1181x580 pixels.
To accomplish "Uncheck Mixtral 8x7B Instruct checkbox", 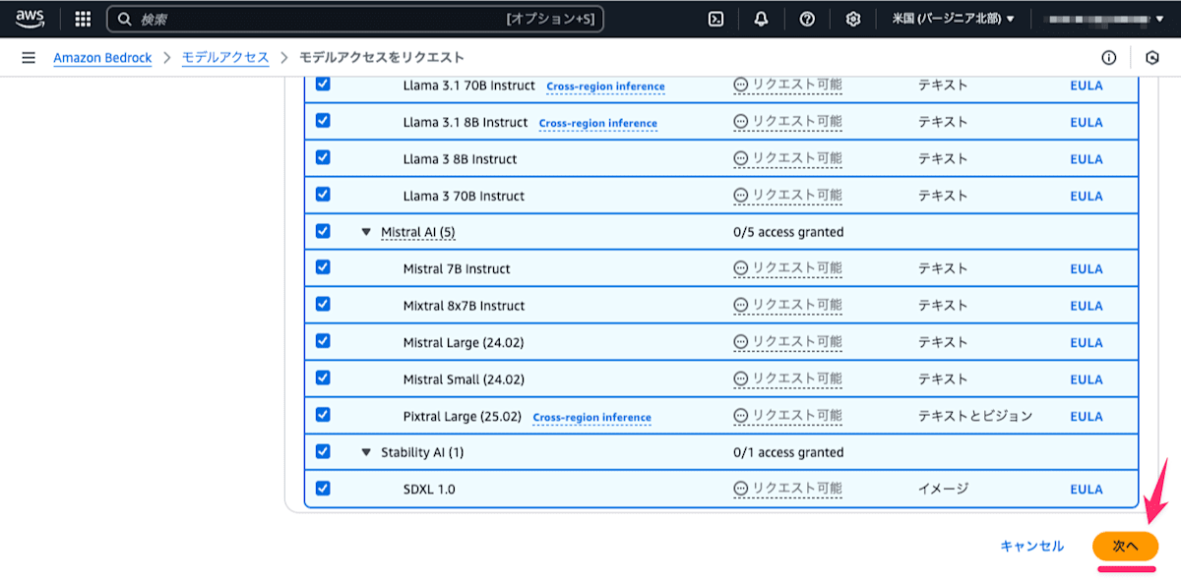I will pos(323,305).
